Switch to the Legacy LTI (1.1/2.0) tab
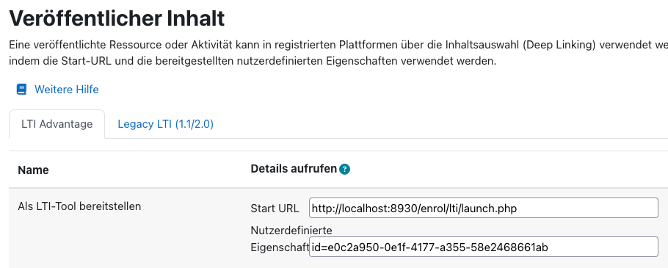Screen dimensions: 668x268 (165, 124)
